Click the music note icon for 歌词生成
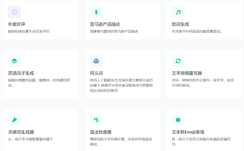The height and width of the screenshot is (151, 244). click(178, 12)
